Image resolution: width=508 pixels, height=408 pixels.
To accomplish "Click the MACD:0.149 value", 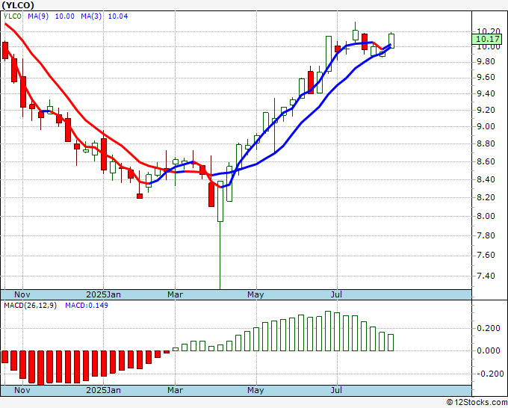I will [87, 306].
